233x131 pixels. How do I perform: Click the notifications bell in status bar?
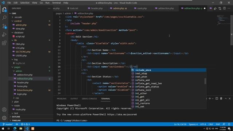click(x=229, y=124)
